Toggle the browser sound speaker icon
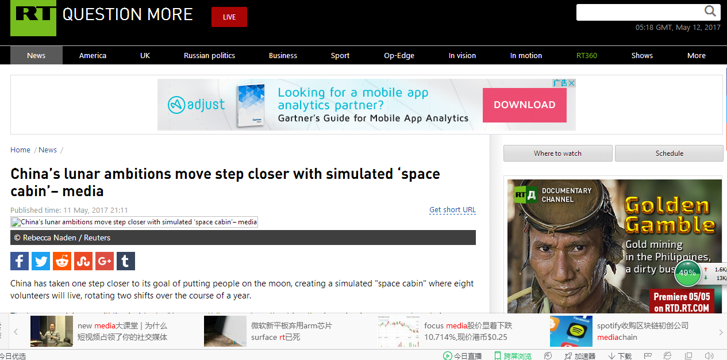The image size is (727, 360). [709, 356]
